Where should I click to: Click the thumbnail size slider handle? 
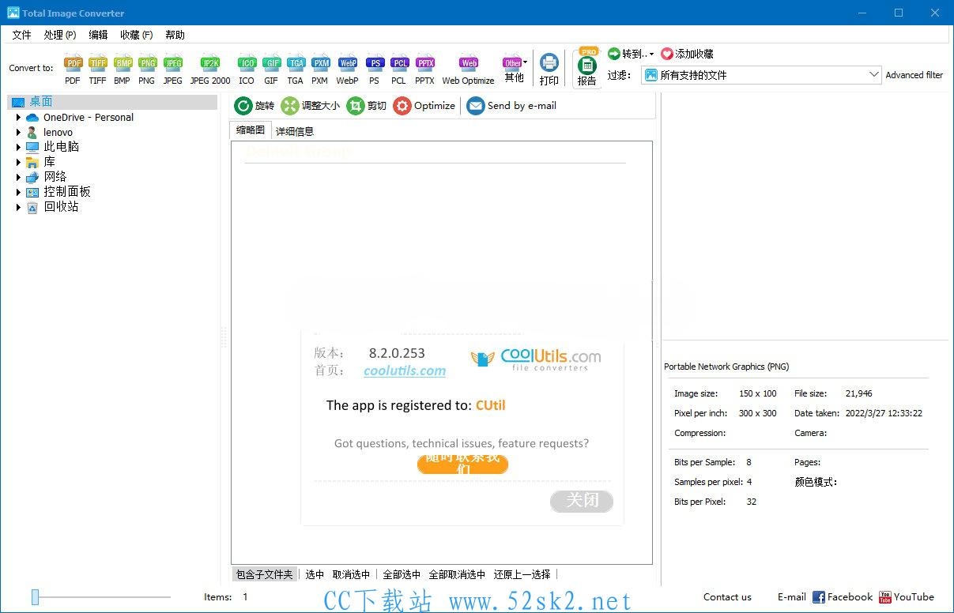click(35, 597)
